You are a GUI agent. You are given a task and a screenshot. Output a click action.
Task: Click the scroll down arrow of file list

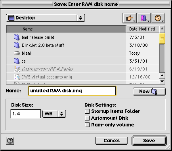pos(162,81)
